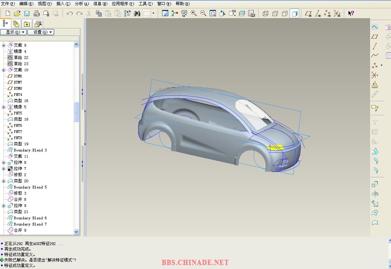
Task: Open the 显示 dropdown button
Action: pyautogui.click(x=13, y=32)
